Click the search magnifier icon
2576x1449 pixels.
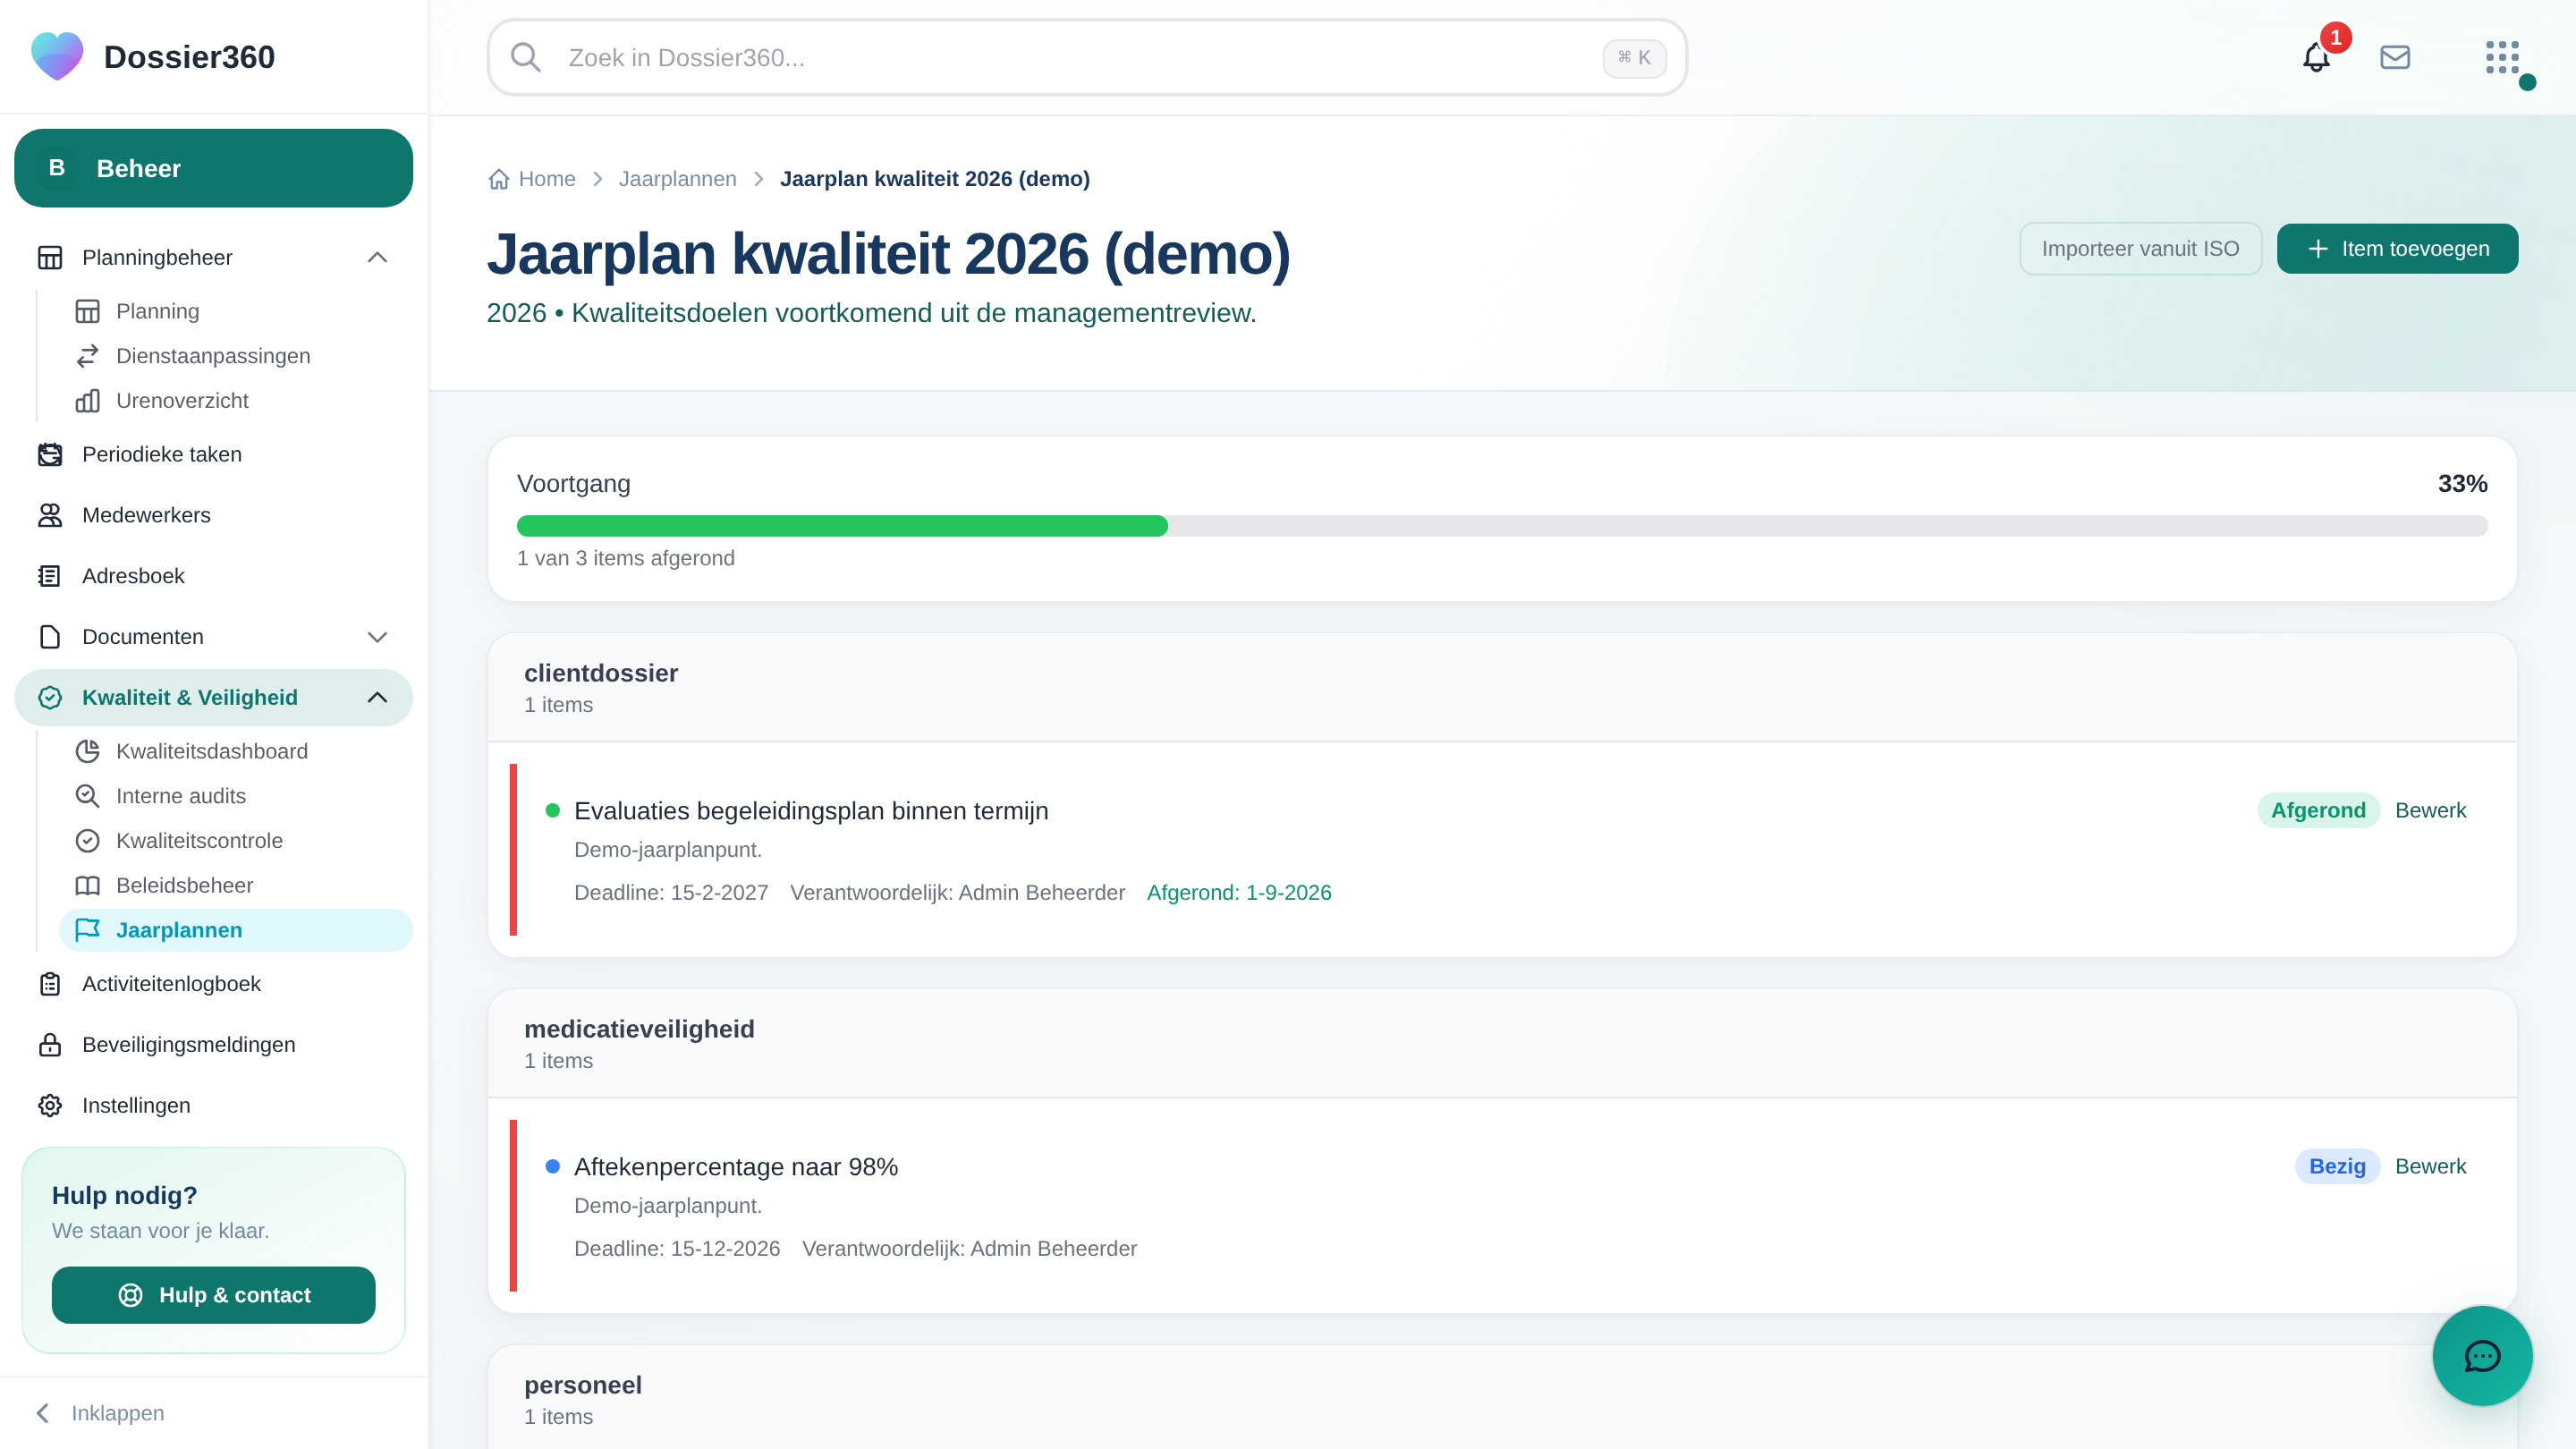pos(526,57)
